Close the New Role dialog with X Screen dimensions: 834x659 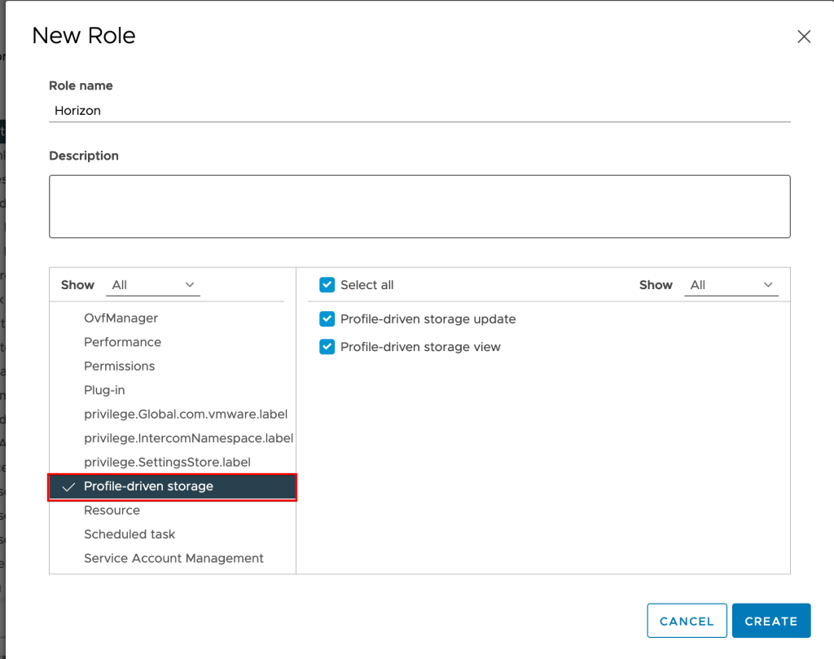pos(804,37)
